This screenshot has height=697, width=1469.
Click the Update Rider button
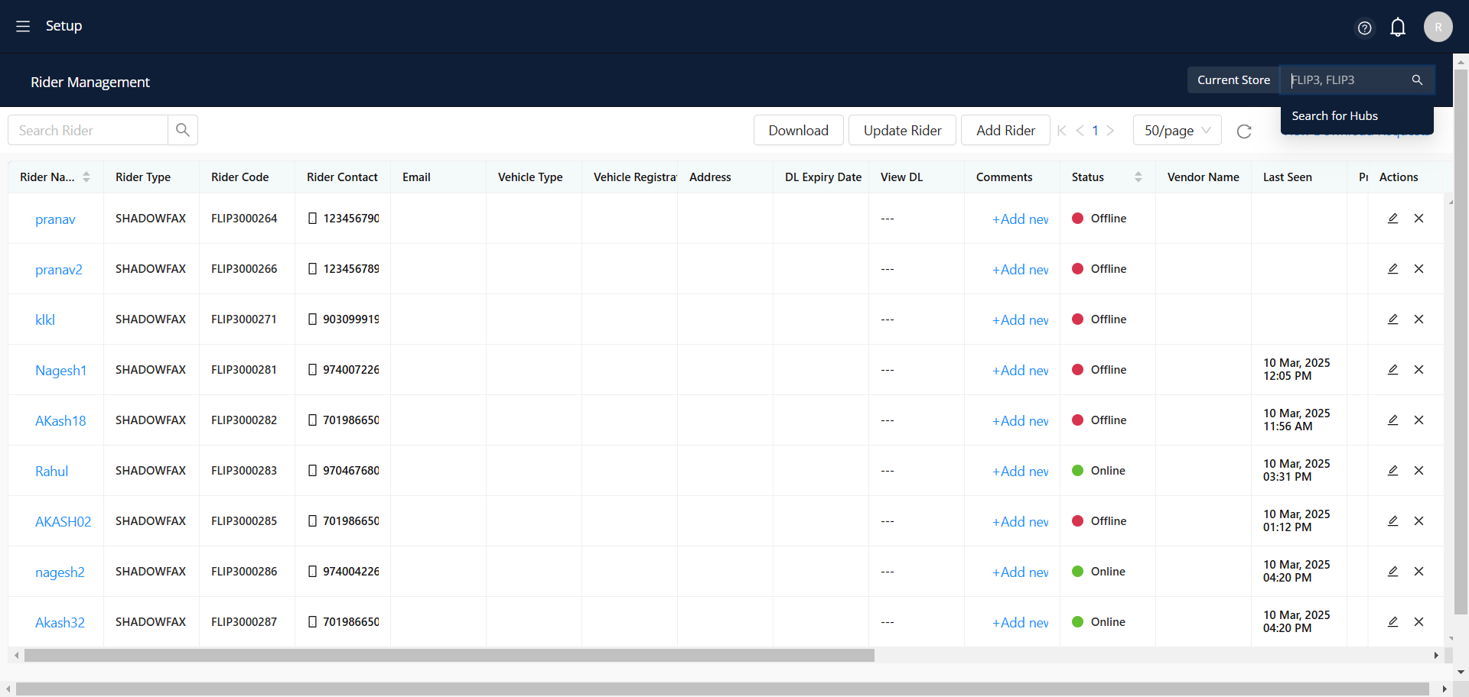(x=902, y=130)
